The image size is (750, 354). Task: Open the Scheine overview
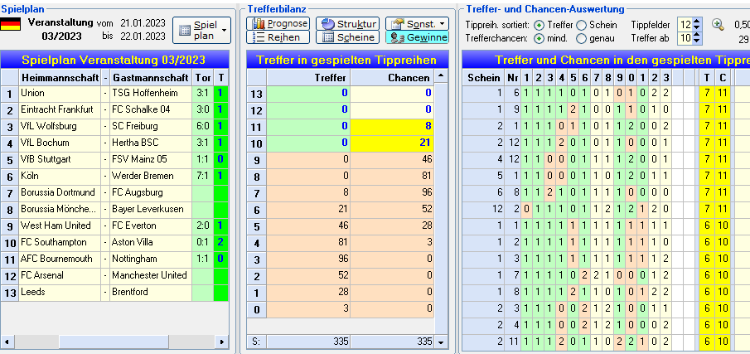[x=347, y=37]
